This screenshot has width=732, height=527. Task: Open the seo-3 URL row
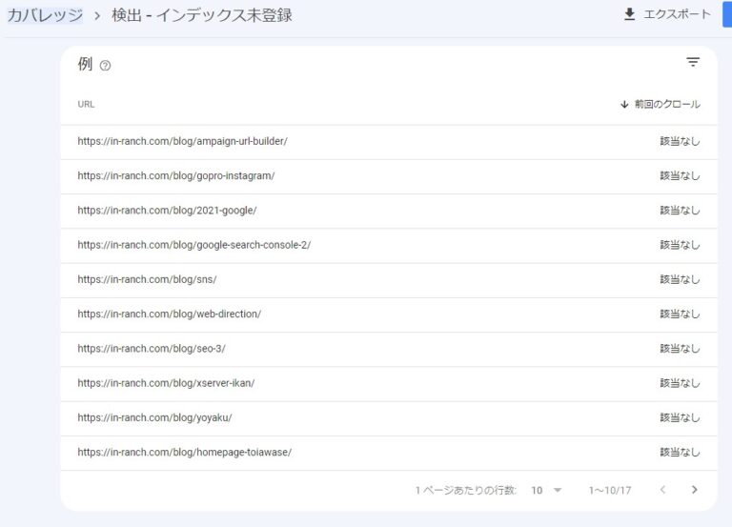coord(152,349)
